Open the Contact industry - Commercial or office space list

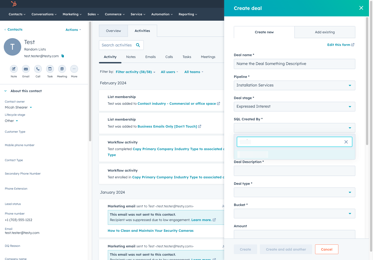(x=177, y=104)
